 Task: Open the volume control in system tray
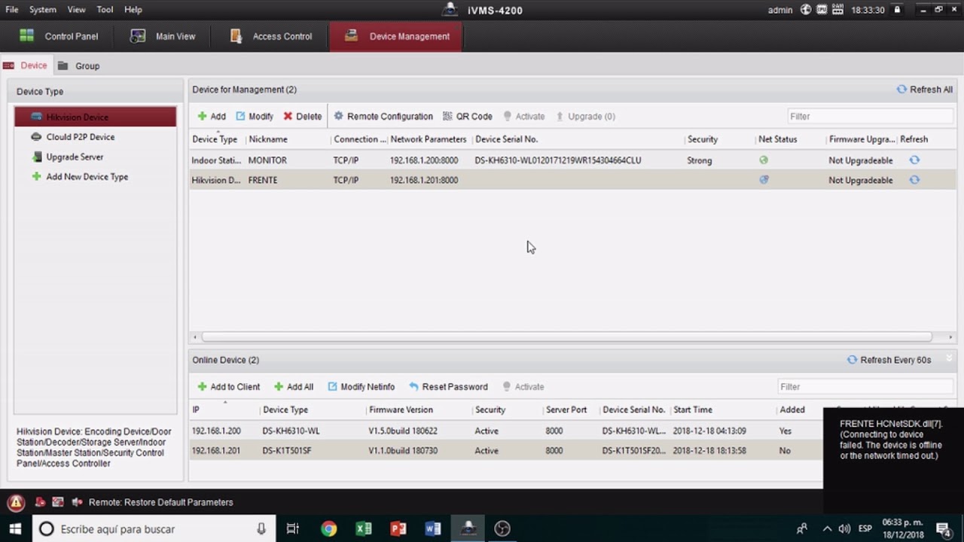[x=844, y=529]
